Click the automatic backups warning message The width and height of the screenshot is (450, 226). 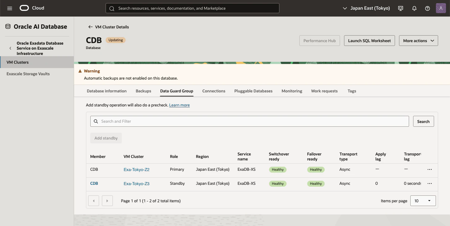[x=131, y=78]
